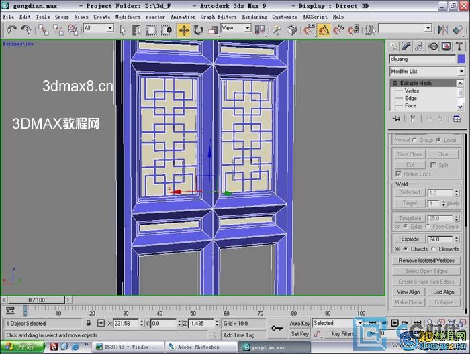Select Tessellate by Edge radio button
The height and width of the screenshot is (354, 470).
tap(406, 227)
